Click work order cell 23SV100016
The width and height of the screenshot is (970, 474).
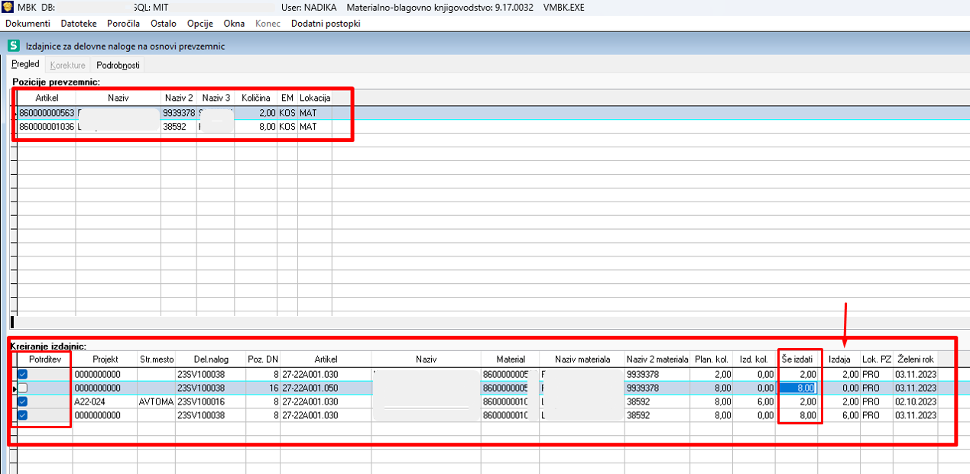(x=211, y=401)
